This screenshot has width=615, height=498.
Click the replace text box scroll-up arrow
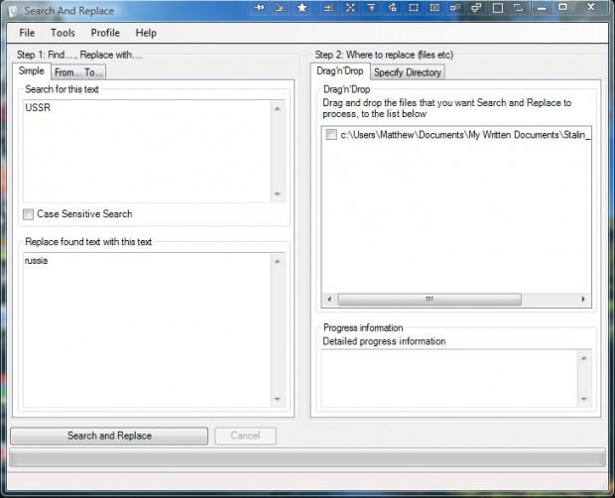coord(278,261)
